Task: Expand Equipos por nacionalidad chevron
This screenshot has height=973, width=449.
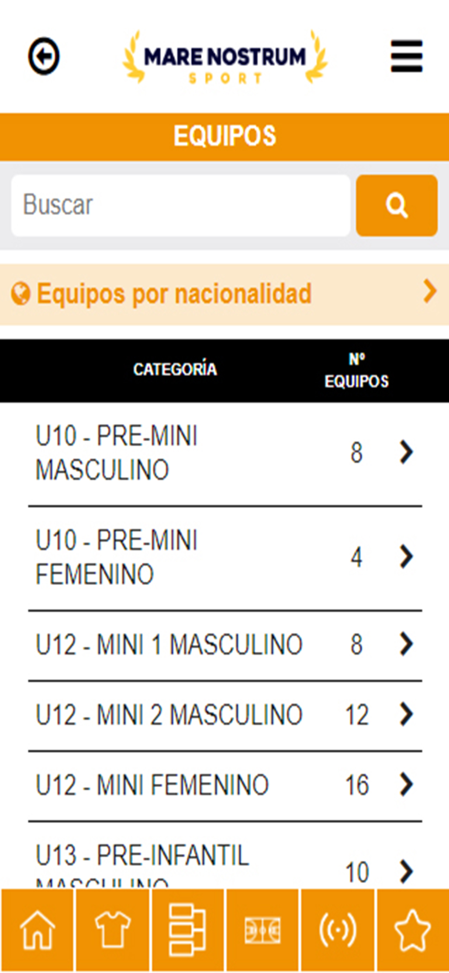Action: [x=430, y=291]
